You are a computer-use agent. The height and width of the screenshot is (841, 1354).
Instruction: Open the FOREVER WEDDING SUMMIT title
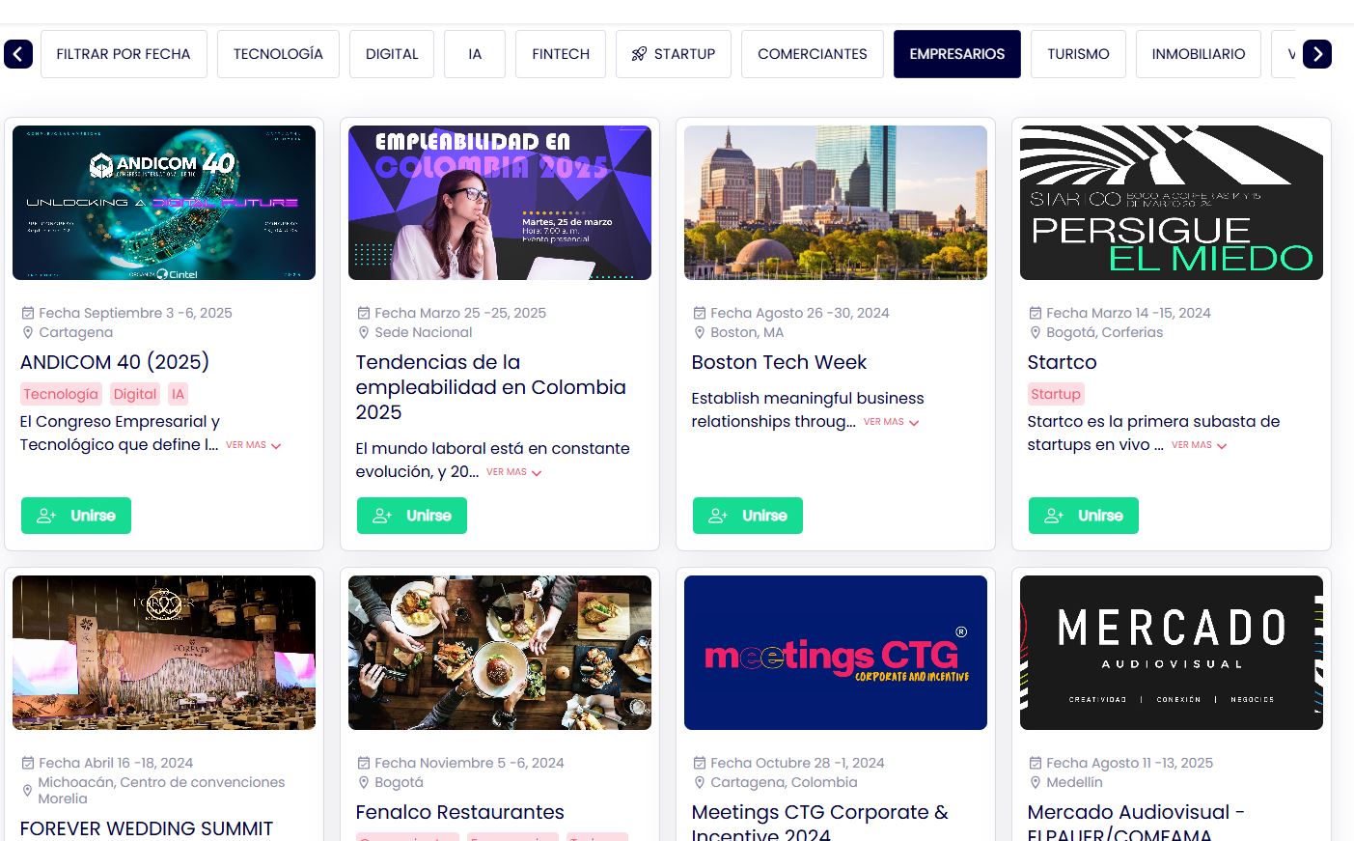point(147,828)
